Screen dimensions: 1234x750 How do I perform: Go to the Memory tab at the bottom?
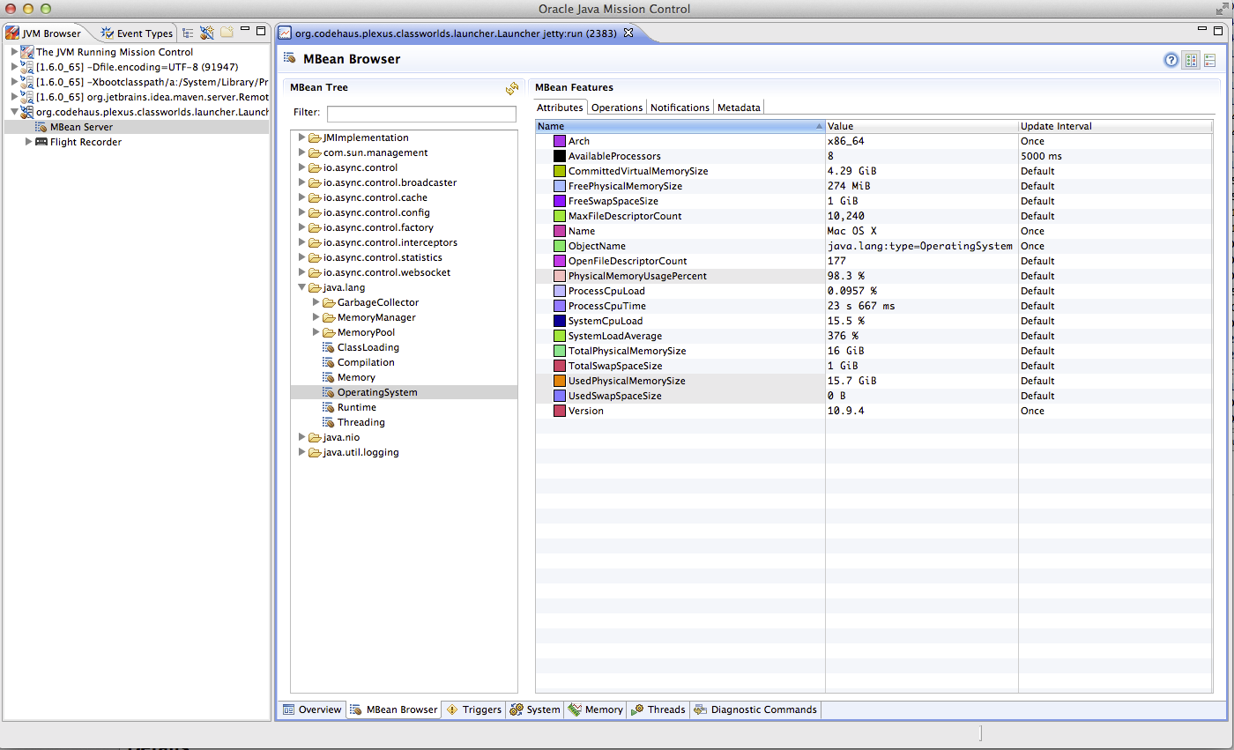click(596, 709)
